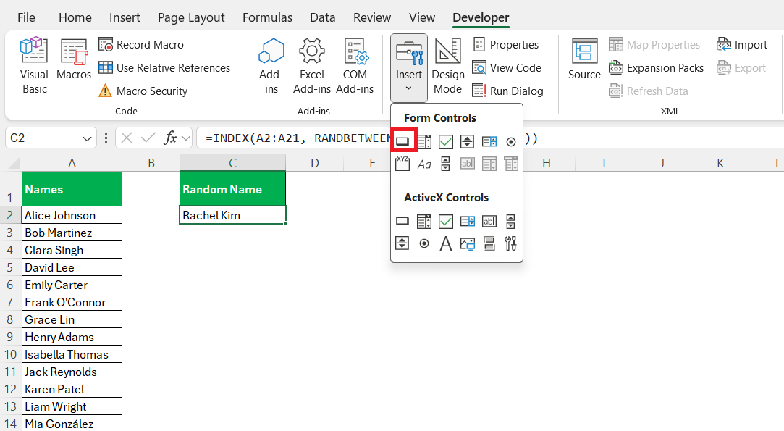Image resolution: width=784 pixels, height=431 pixels.
Task: Select the Form Controls Button control
Action: pos(402,142)
